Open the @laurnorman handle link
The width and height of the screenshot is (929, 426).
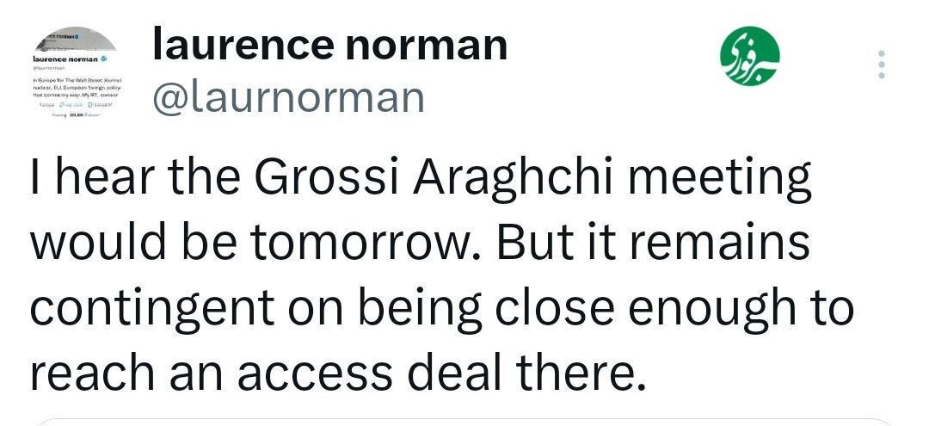(x=288, y=98)
